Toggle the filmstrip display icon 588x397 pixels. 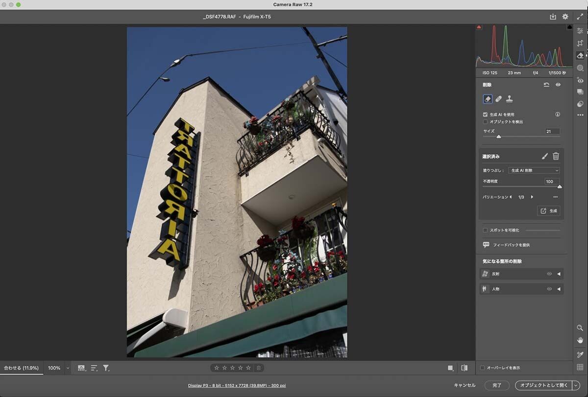coord(82,368)
